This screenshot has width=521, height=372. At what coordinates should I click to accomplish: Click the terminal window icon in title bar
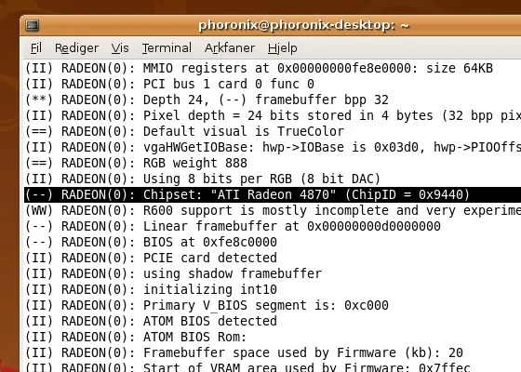pyautogui.click(x=33, y=26)
